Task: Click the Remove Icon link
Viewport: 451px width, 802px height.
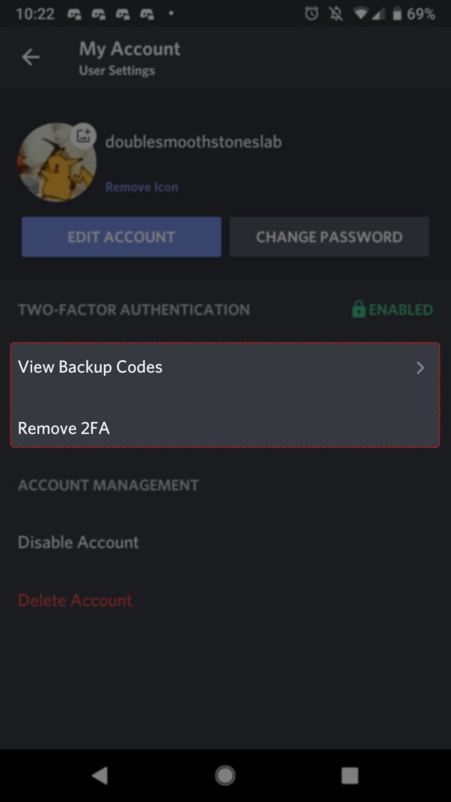Action: (x=141, y=186)
